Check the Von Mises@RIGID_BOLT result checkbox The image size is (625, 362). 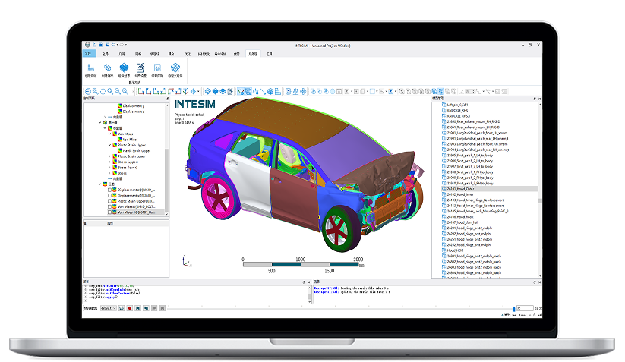[110, 206]
